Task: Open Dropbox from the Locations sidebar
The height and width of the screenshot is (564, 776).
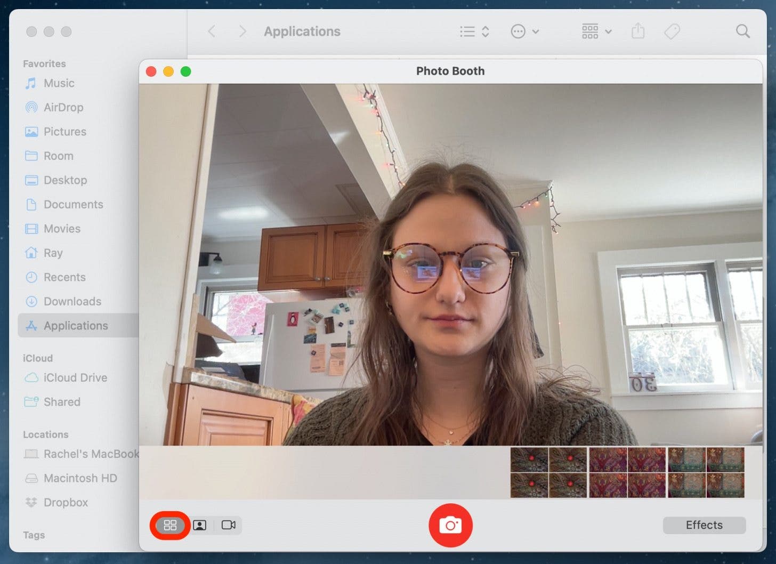Action: tap(65, 502)
